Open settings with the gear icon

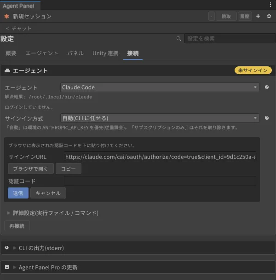tap(269, 16)
